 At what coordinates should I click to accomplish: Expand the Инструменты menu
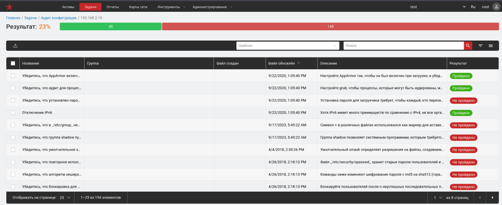tap(171, 7)
